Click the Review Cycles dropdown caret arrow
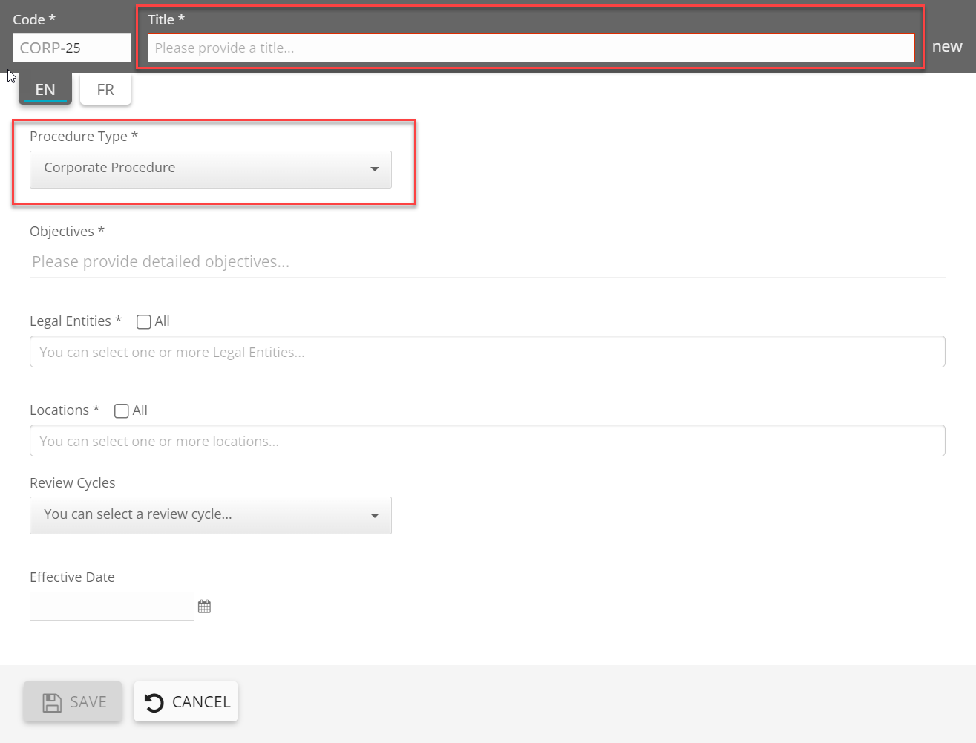This screenshot has height=743, width=976. (374, 515)
